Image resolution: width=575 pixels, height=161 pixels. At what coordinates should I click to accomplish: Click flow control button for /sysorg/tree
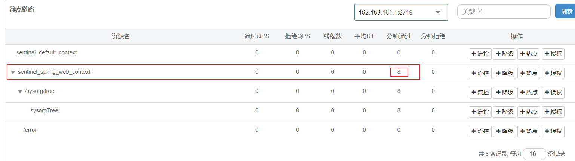480,93
